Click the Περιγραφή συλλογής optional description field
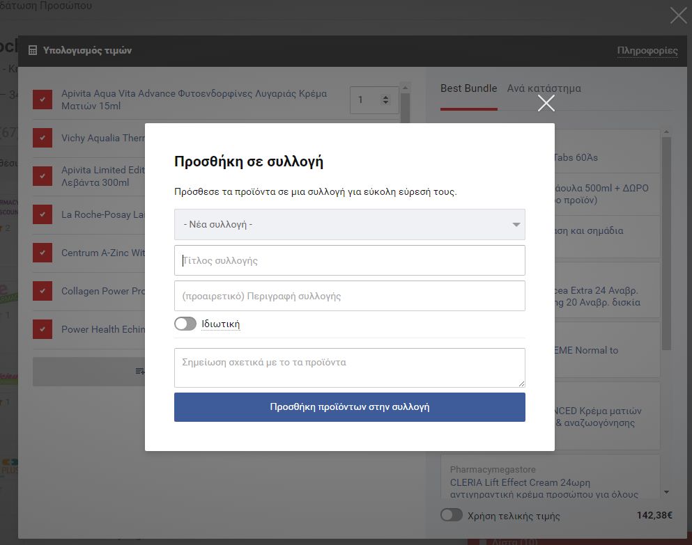Viewport: 692px width, 545px height. 349,296
